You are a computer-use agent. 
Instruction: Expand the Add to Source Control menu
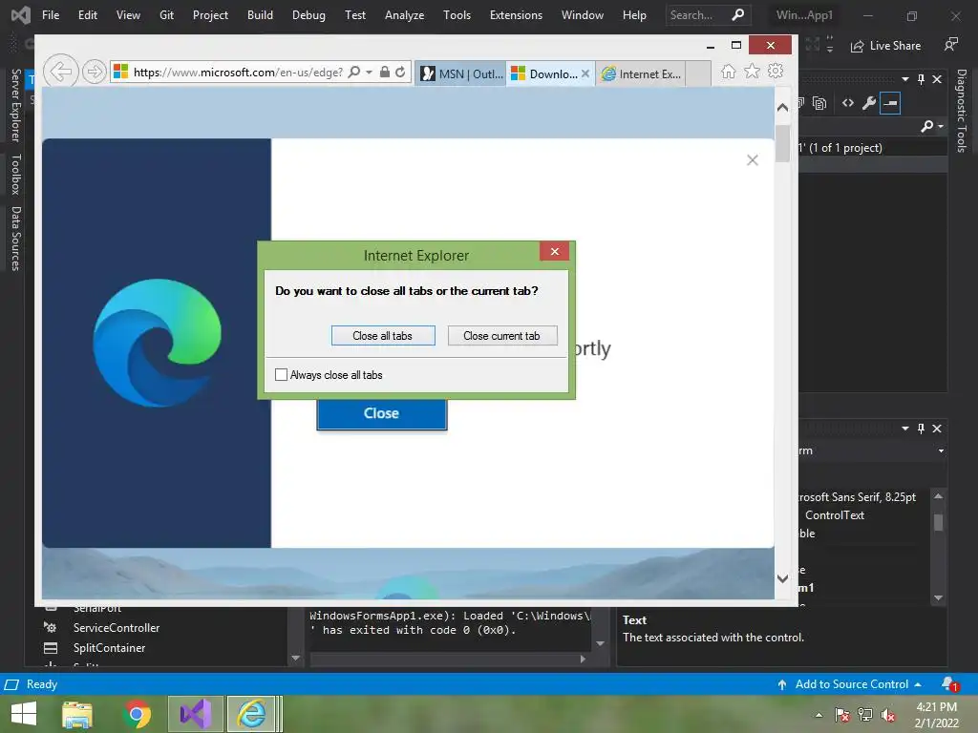(918, 684)
